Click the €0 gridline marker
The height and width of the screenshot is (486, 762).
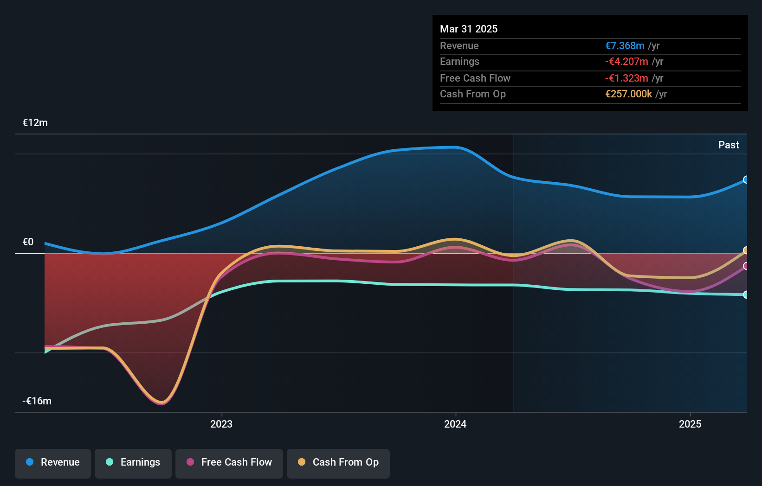tap(28, 242)
